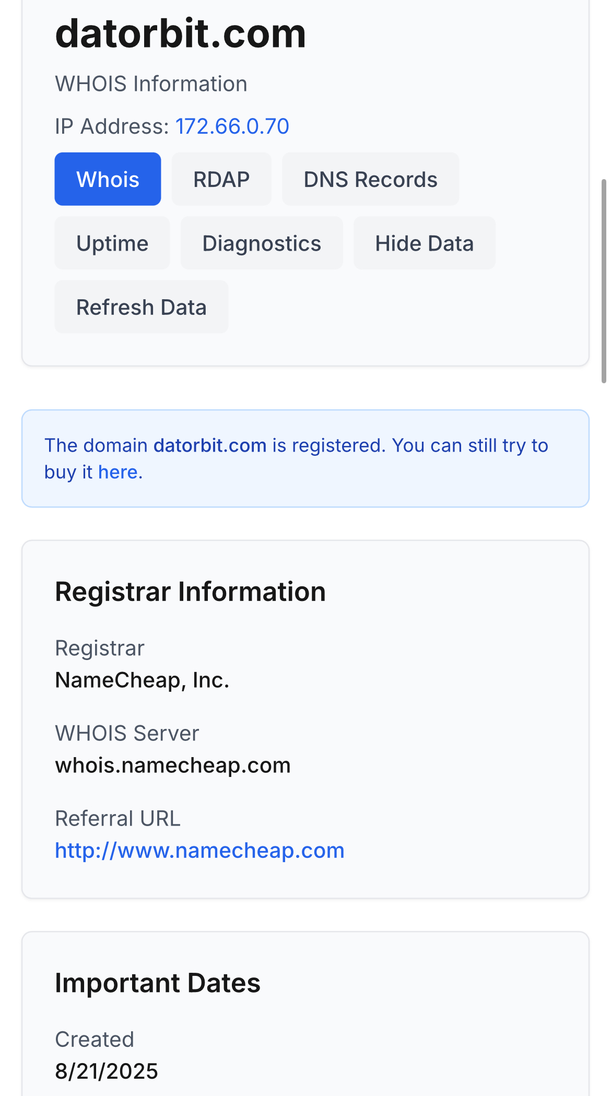Click the page scrollbar thumb
The width and height of the screenshot is (611, 1096).
[604, 281]
